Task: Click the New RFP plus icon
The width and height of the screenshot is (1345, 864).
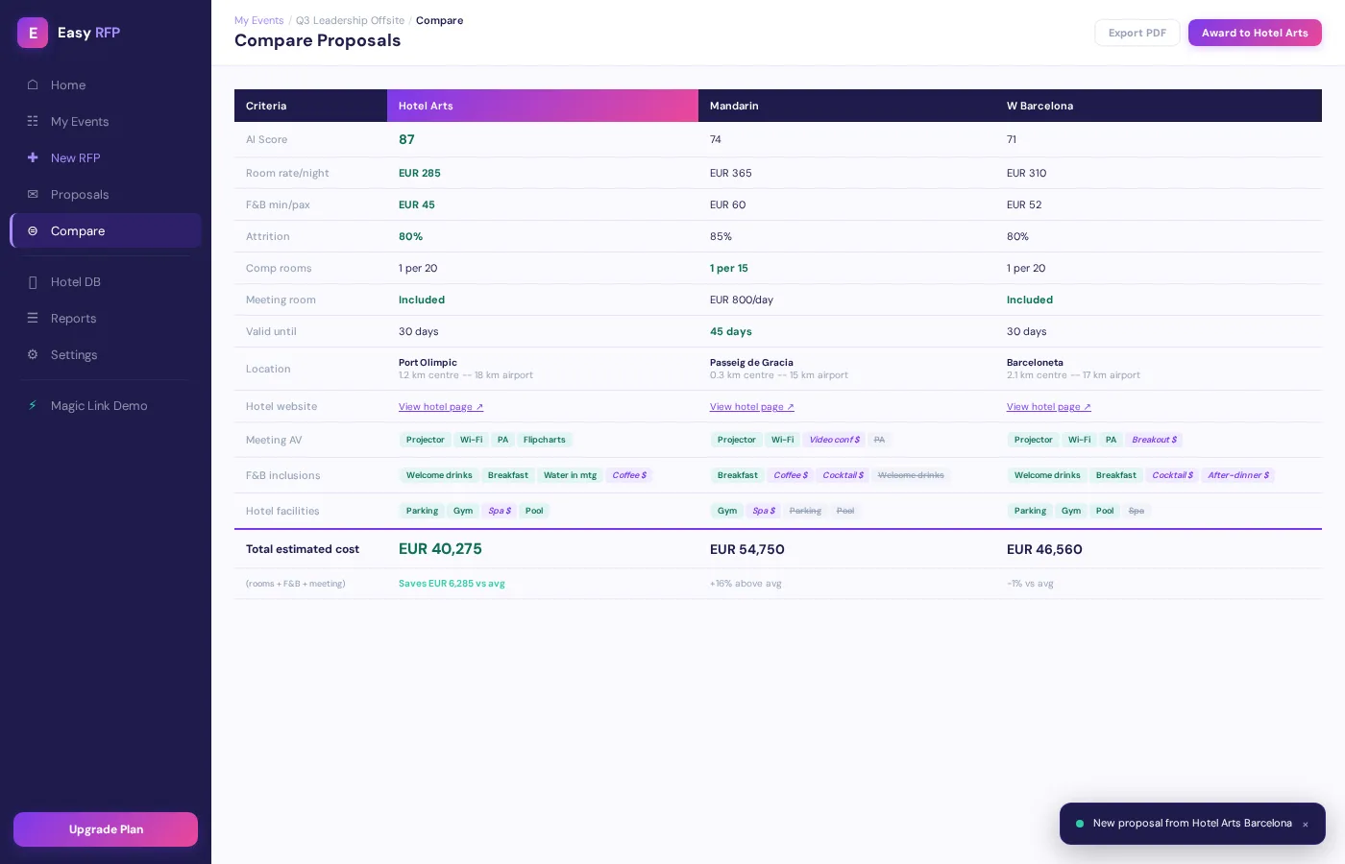Action: (x=33, y=157)
